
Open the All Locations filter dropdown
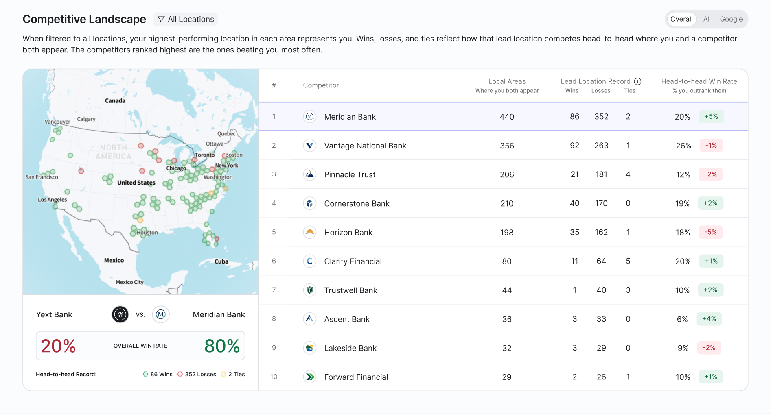click(186, 19)
